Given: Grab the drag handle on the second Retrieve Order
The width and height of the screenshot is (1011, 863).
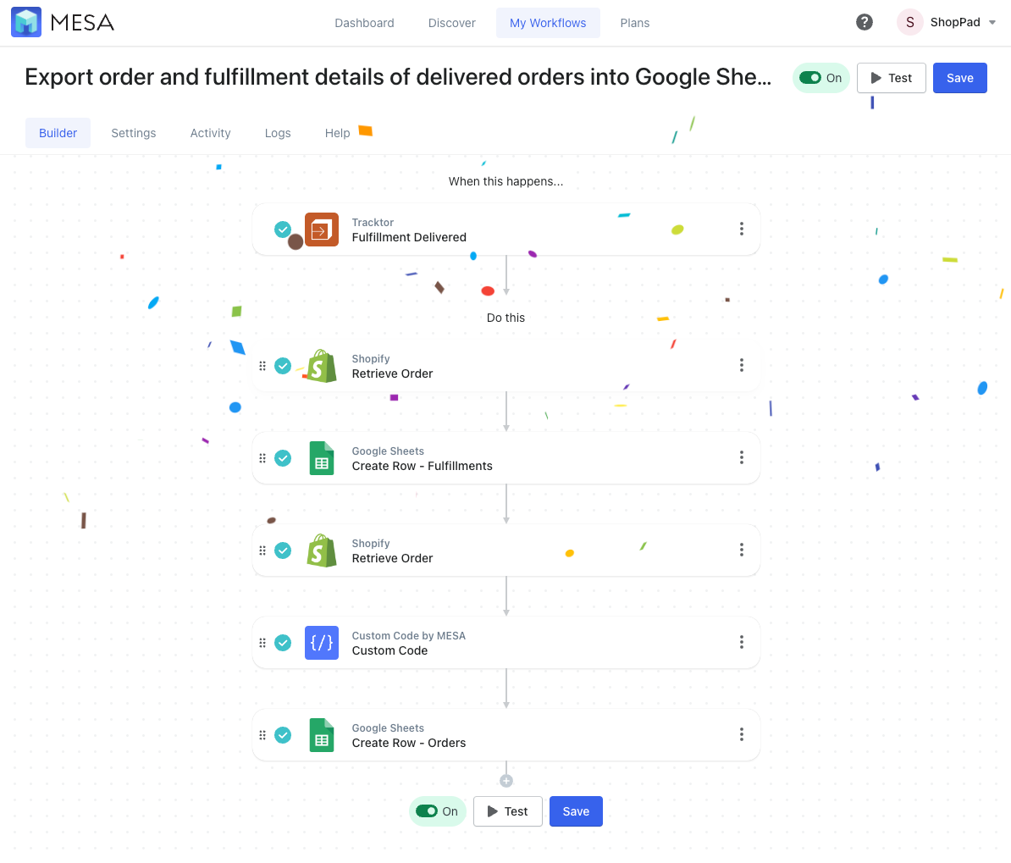Looking at the screenshot, I should (x=262, y=550).
